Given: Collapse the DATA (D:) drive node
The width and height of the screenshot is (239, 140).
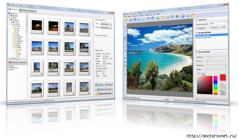Looking at the screenshot, I should pyautogui.click(x=11, y=24).
